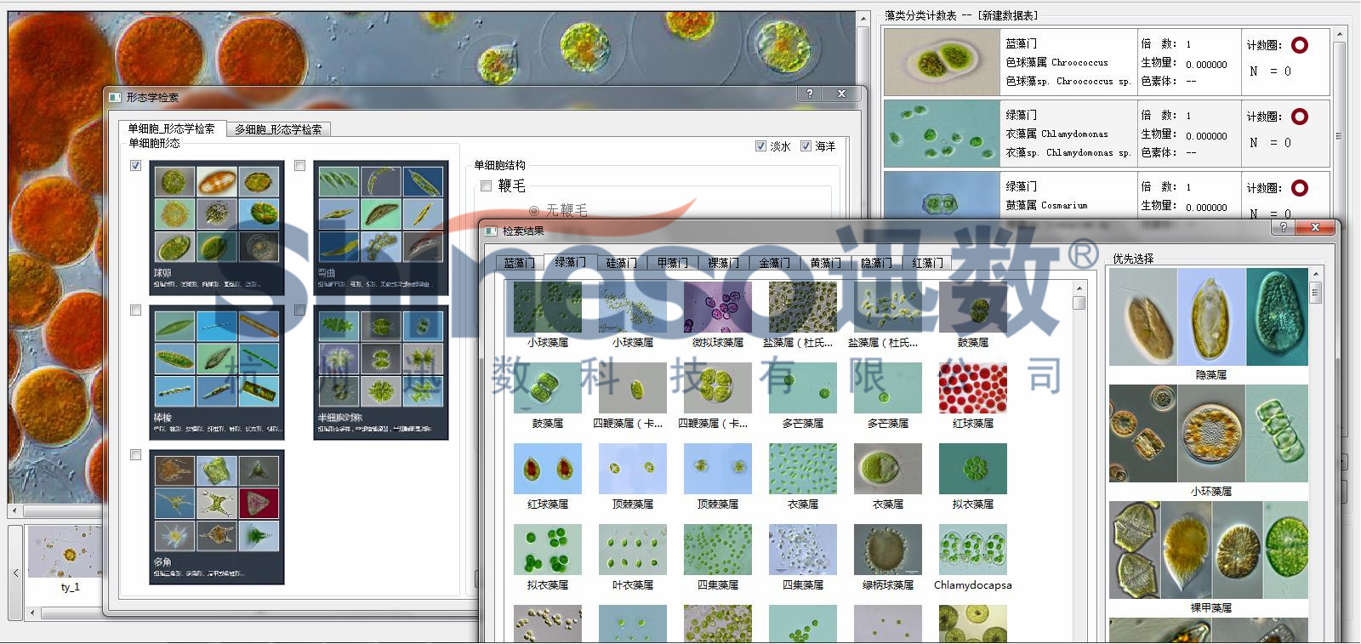Screen dimensions: 1361x644
Task: Choose the 裸甲藻属 priority image group
Action: click(1209, 550)
